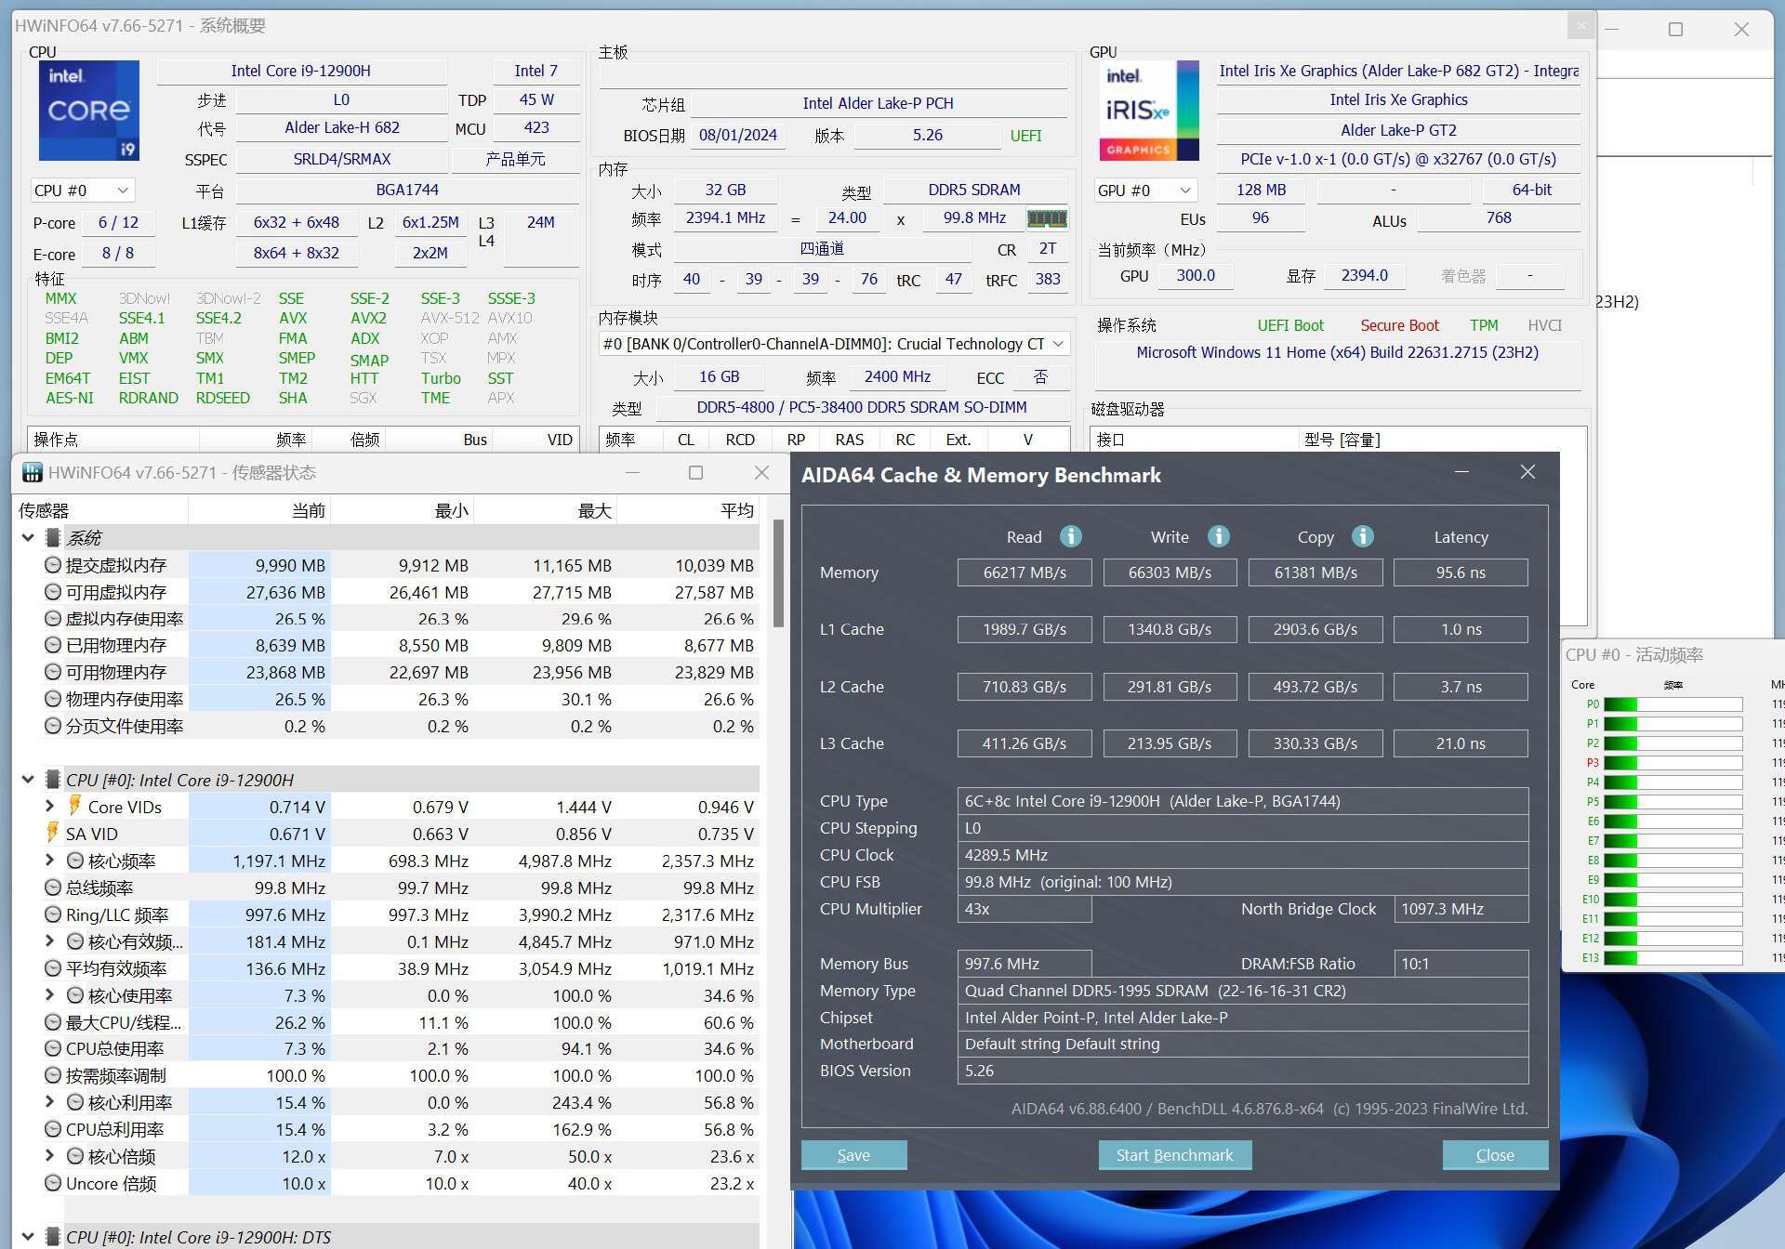Click the P3 core activity bar
The height and width of the screenshot is (1249, 1785).
click(1673, 763)
